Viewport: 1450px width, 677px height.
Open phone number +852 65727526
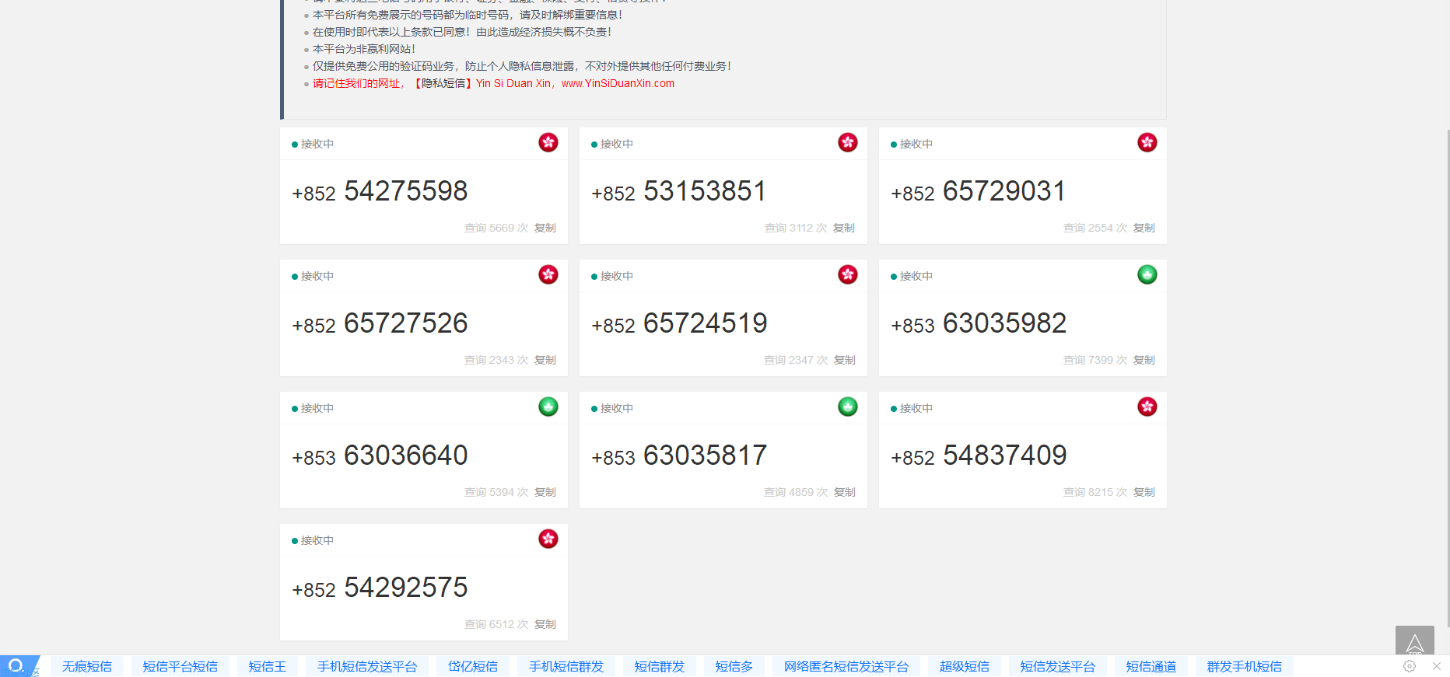click(x=380, y=323)
